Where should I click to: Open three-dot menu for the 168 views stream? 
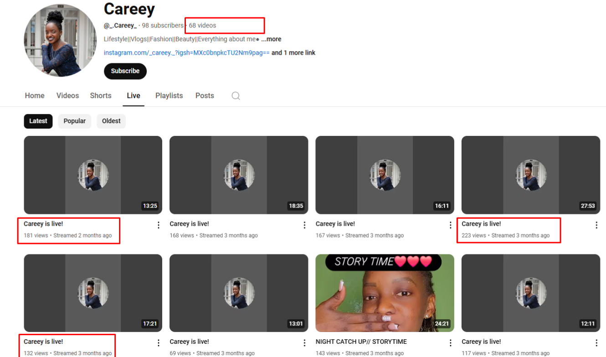304,225
